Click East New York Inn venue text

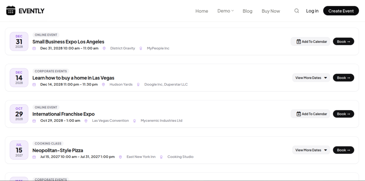[141, 156]
